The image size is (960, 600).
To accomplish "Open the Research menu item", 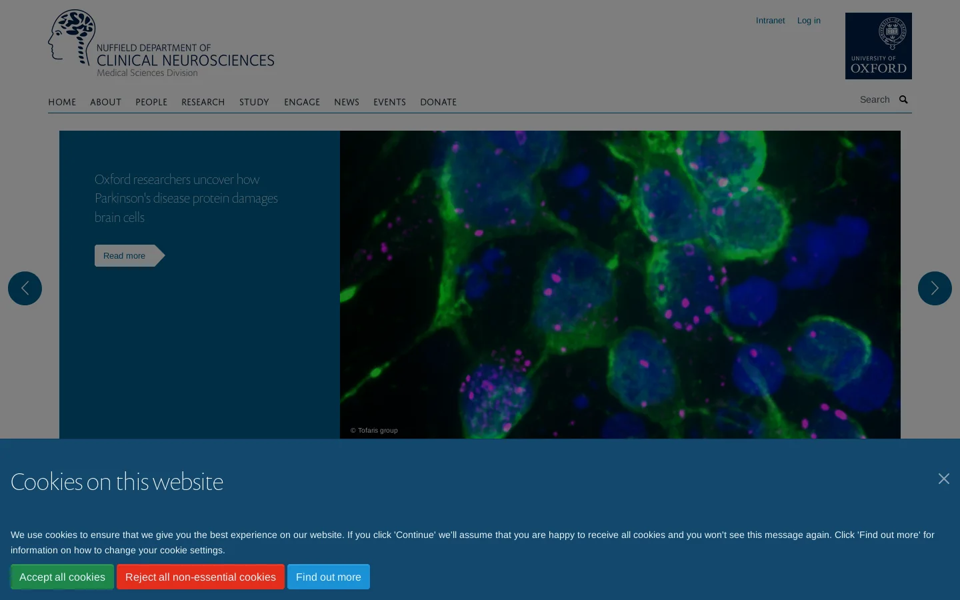I will (x=203, y=102).
